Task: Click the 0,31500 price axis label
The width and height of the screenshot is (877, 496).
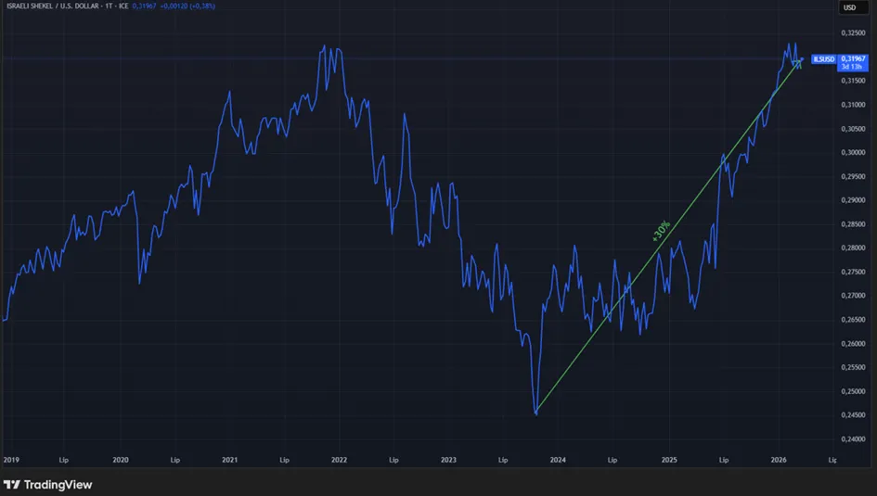Action: 853,81
